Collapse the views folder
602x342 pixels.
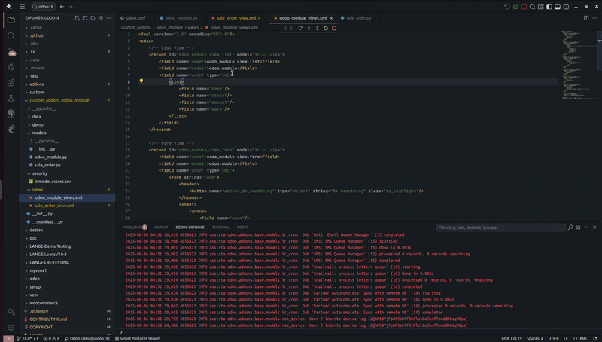pos(38,189)
